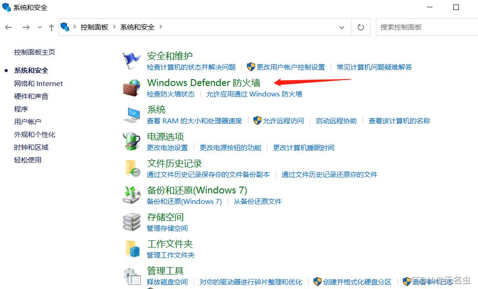Open the 文件历史记录 heading
This screenshot has height=289, width=478.
[175, 163]
